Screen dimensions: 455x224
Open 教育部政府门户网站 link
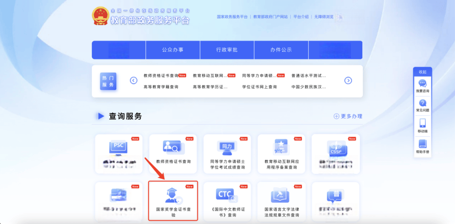pyautogui.click(x=270, y=17)
